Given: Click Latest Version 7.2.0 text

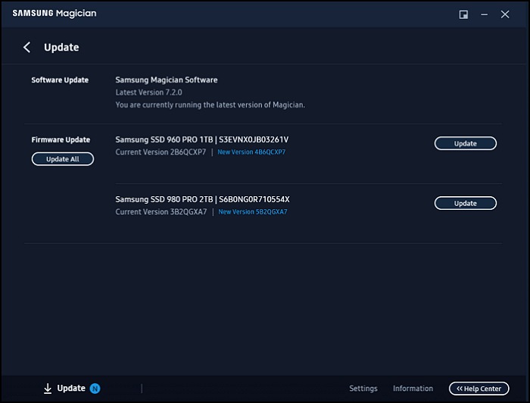Looking at the screenshot, I should pos(148,92).
